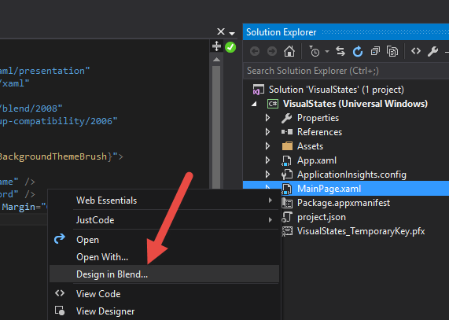Select Package.appxmanifest file
449x320 pixels.
(x=344, y=203)
